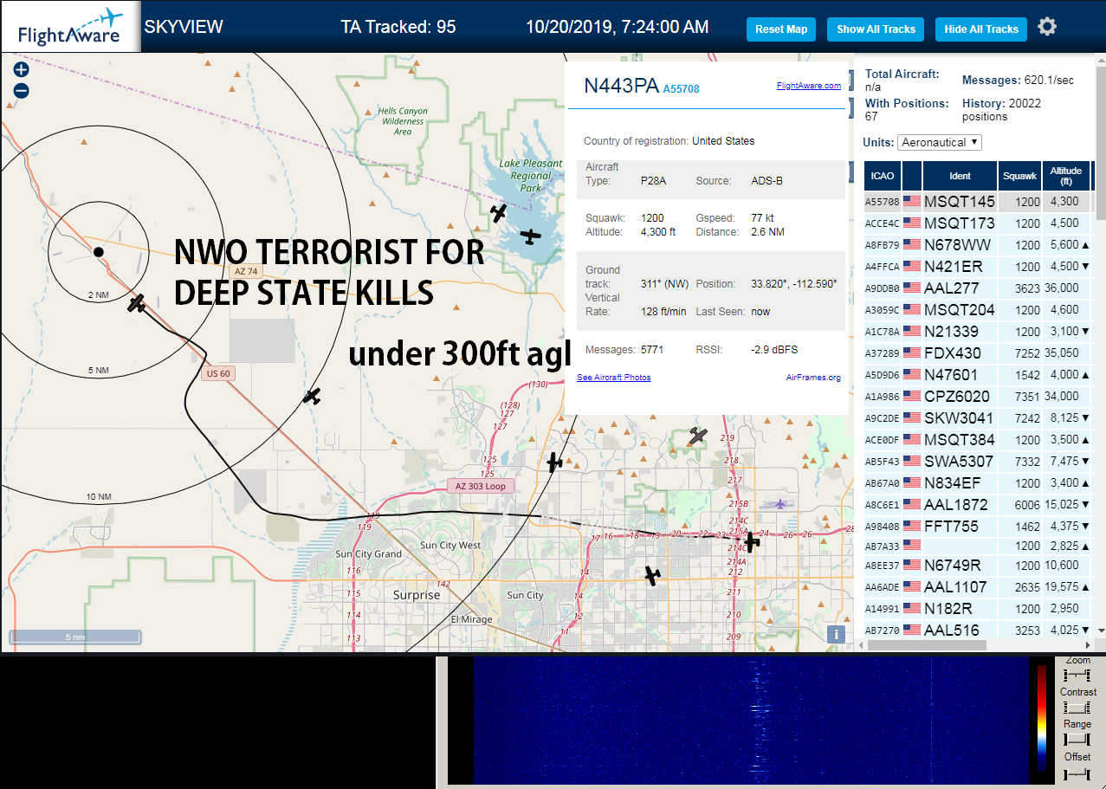Select the FFT755 row in aircraft list

(x=979, y=527)
